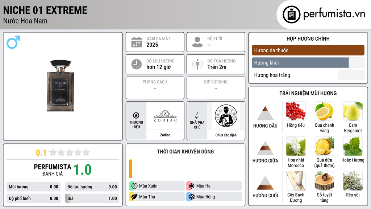Image resolution: width=371 pixels, height=209 pixels.
Task: Select the Hoắc Hương patchouli image
Action: tap(353, 146)
